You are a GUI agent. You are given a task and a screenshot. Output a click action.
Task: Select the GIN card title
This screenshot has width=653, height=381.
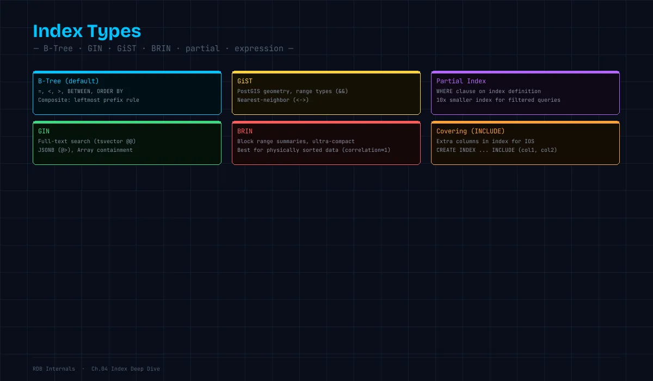(44, 131)
